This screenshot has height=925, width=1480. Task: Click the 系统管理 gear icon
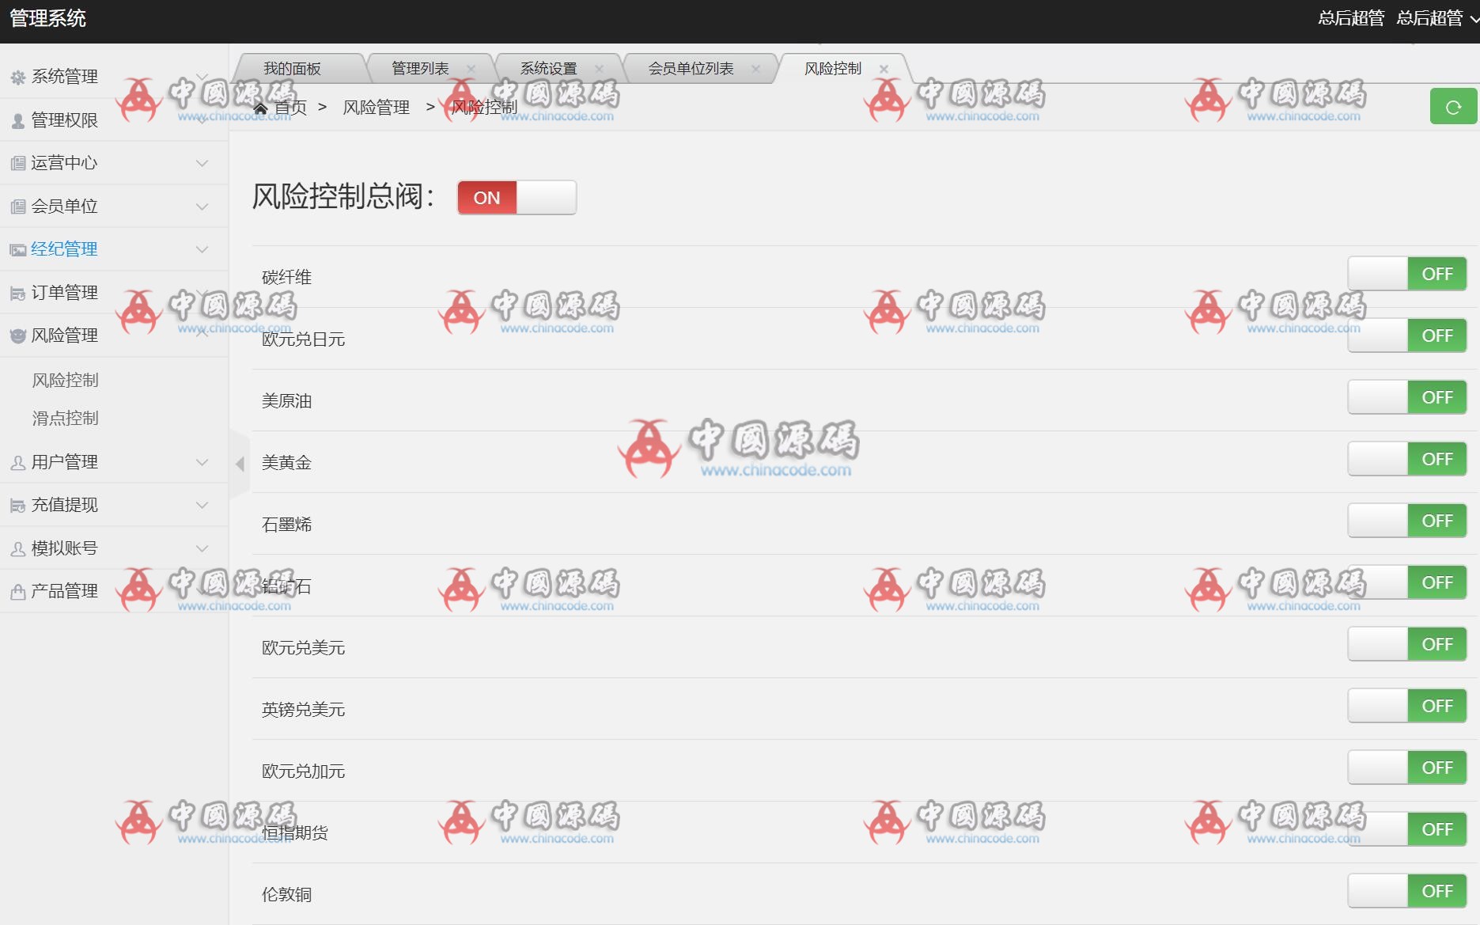click(18, 77)
